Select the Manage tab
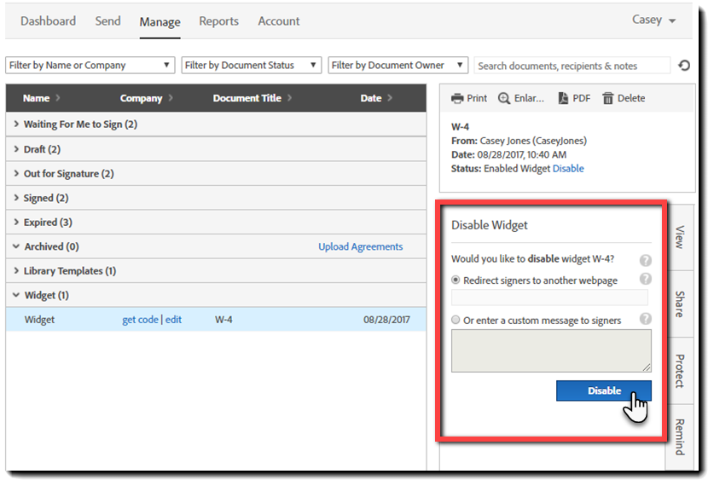Viewport: 708px width, 480px height. (160, 22)
